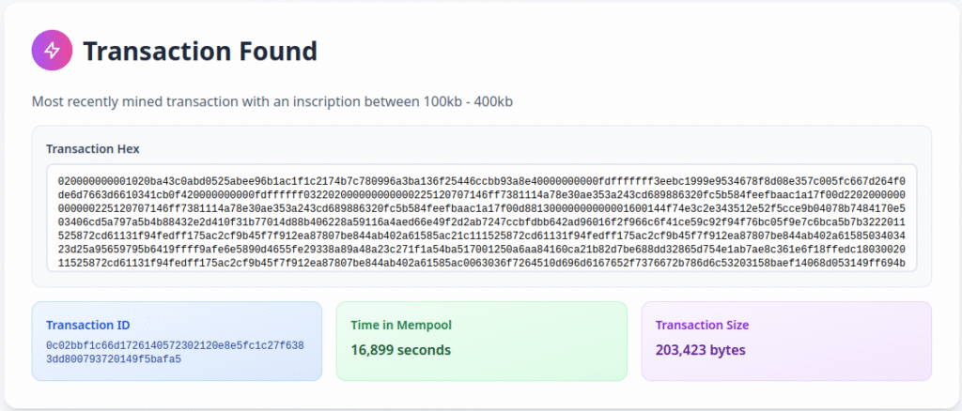Click the purple lightning bolt icon
This screenshot has width=962, height=411.
(x=52, y=51)
